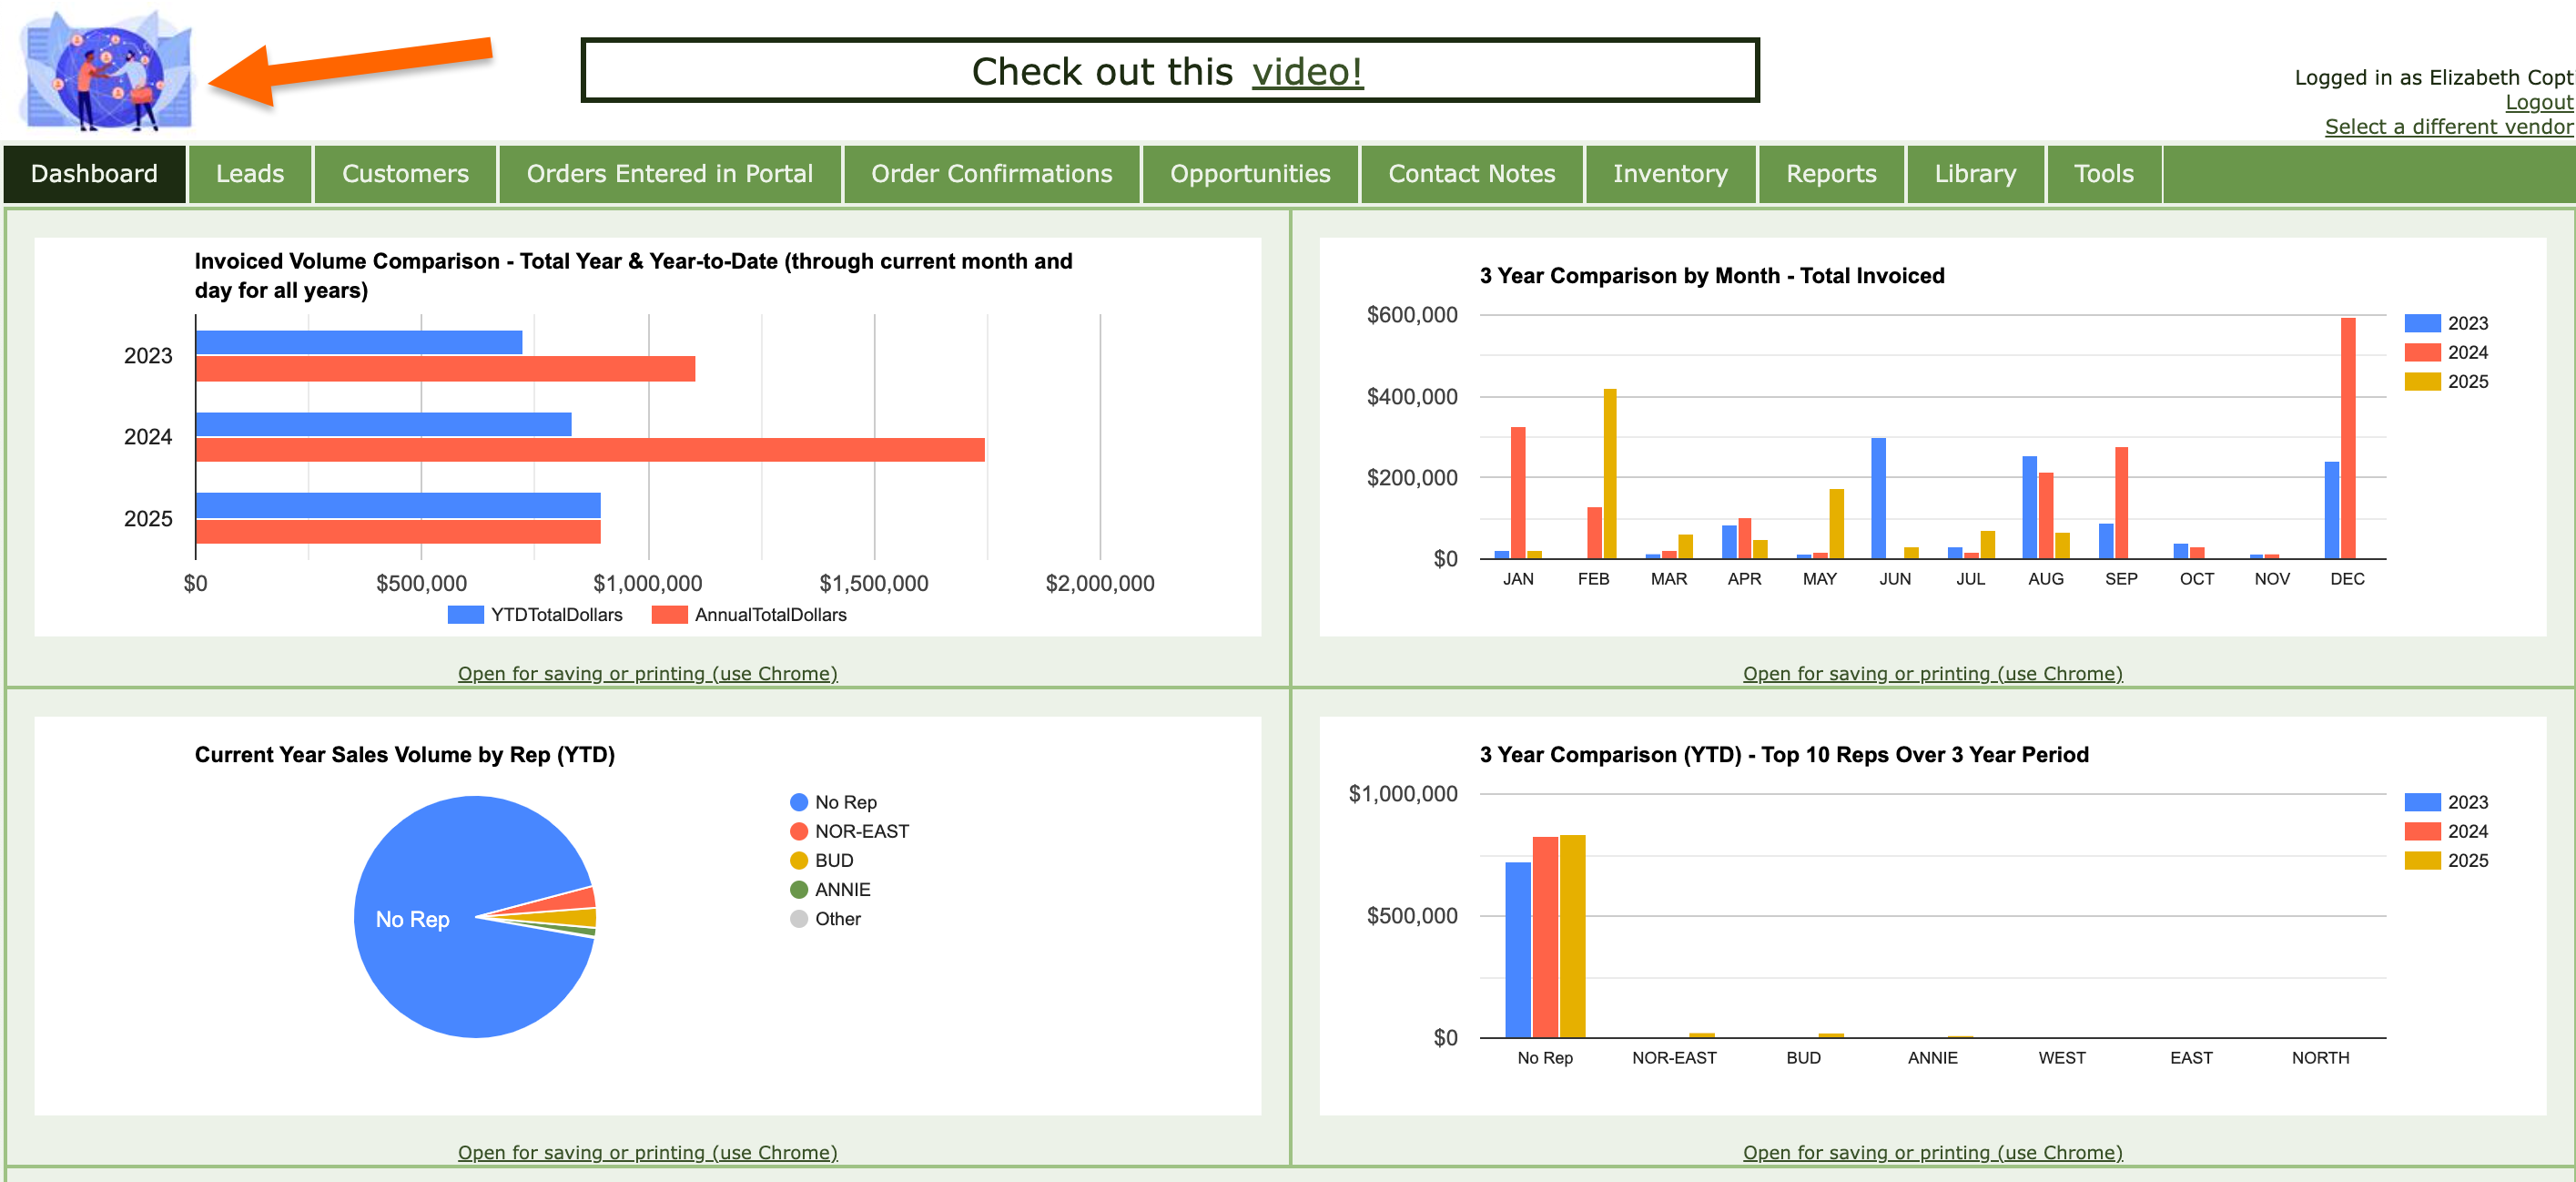The height and width of the screenshot is (1182, 2576).
Task: Click the video link in banner
Action: pos(1306,72)
